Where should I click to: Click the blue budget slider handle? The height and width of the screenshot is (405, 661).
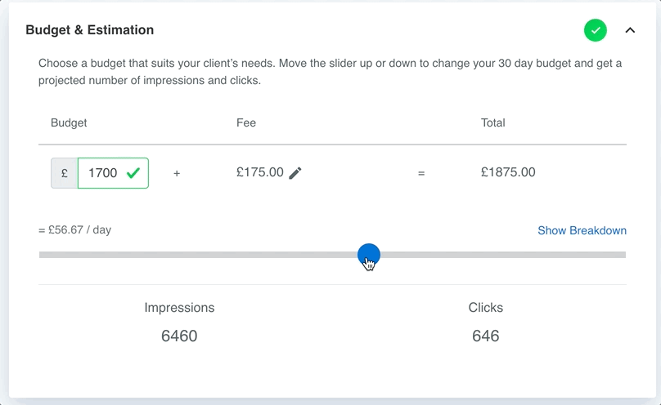tap(369, 255)
